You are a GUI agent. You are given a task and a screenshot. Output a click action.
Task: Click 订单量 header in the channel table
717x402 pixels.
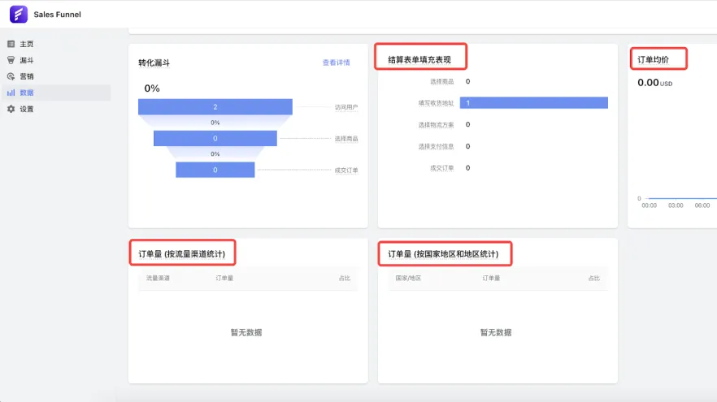224,278
